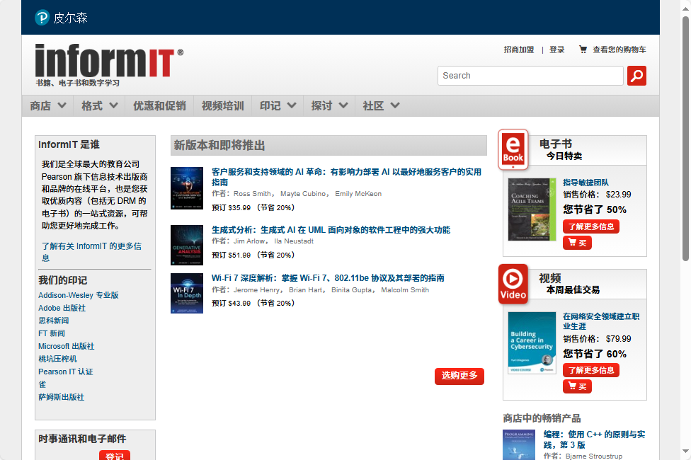Open 编程:使用 C++ 的原则与实践 link
The width and height of the screenshot is (691, 460).
pos(594,439)
